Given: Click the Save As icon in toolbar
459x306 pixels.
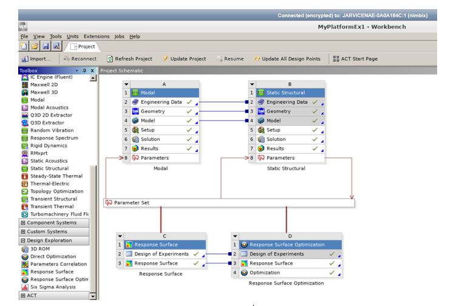Looking at the screenshot, I should [56, 46].
